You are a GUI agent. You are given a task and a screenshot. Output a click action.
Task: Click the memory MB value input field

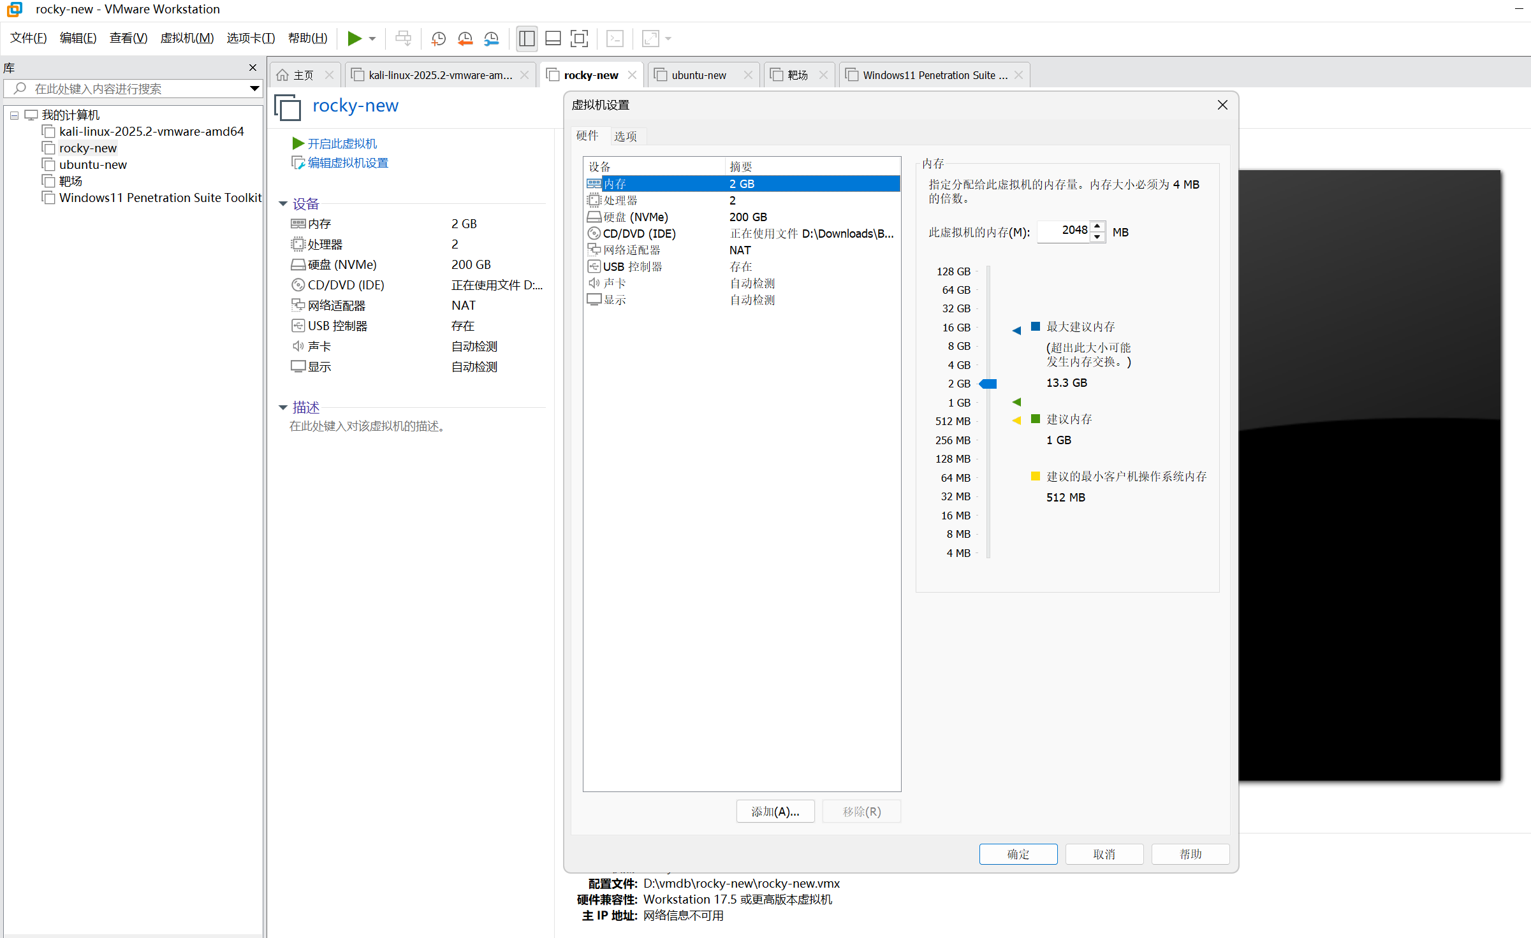1064,231
